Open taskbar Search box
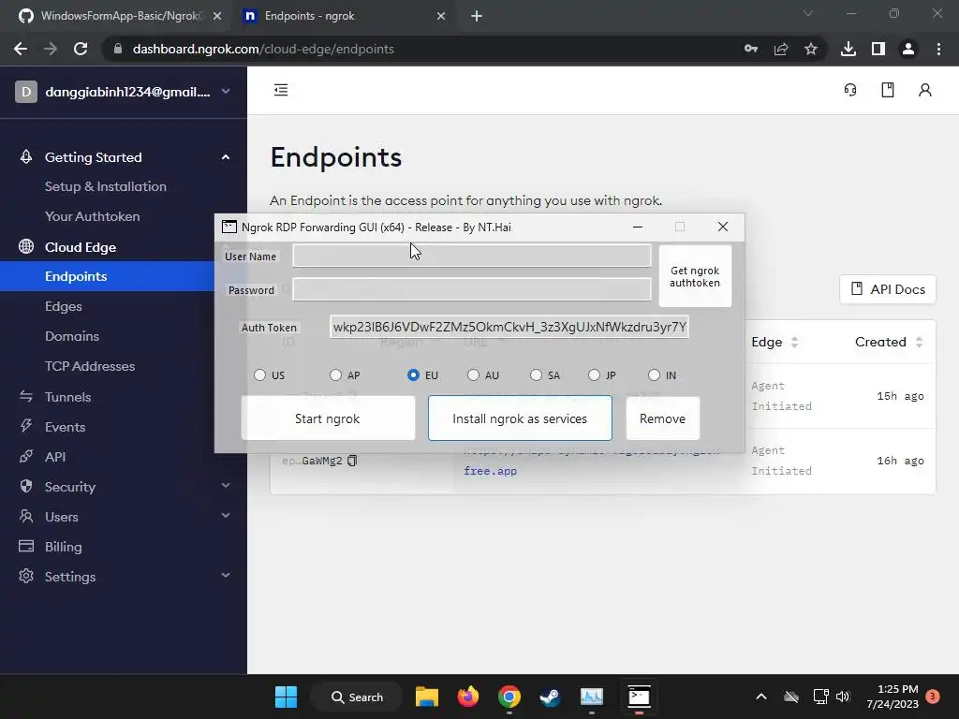Viewport: 959px width, 719px height. point(357,697)
